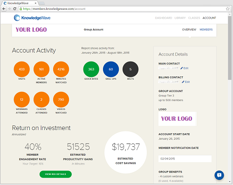The width and height of the screenshot is (233, 185).
Task: Click the 'January 26, 2015' start date
Action: tap(169, 139)
